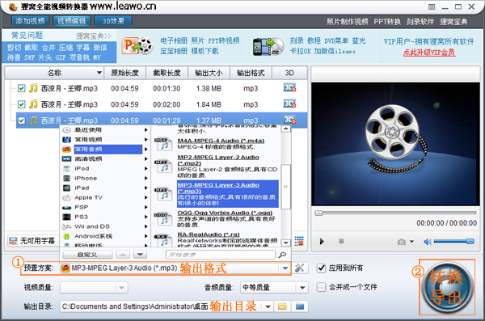
Task: Toggle checkbox of first 西凉月 mp3 row
Action: [21, 88]
